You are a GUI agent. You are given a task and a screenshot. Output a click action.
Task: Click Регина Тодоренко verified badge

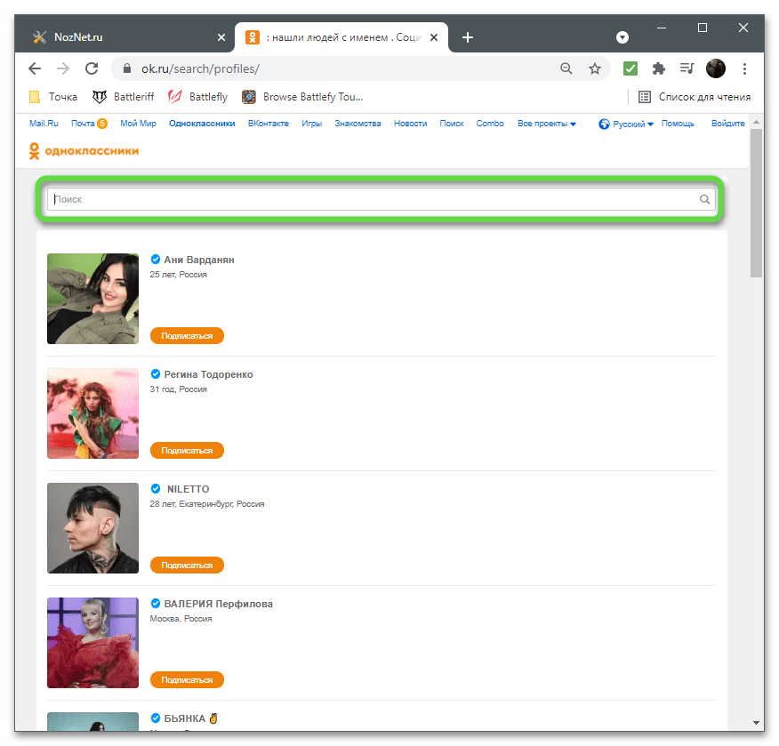(x=156, y=374)
